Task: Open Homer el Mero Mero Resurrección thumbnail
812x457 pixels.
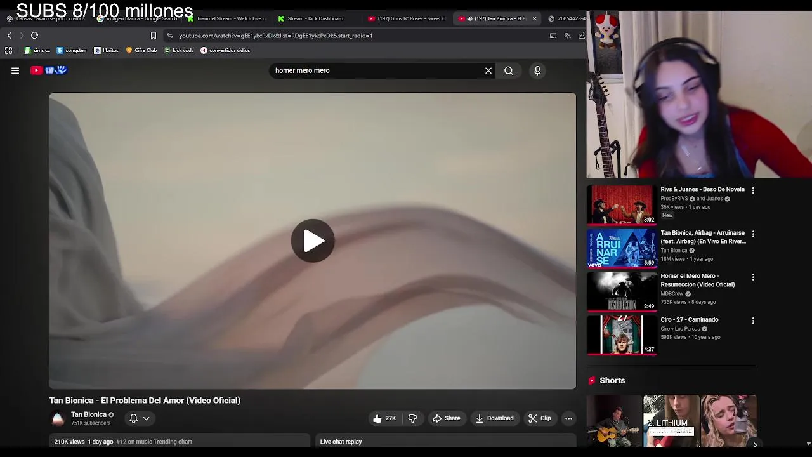Action: 622,291
